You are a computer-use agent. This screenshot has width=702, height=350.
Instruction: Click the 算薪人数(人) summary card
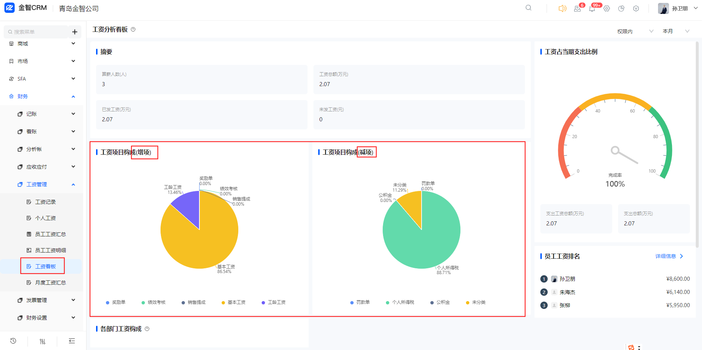pos(202,80)
